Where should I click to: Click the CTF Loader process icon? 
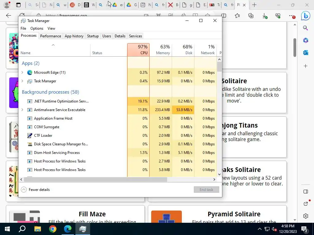point(30,136)
